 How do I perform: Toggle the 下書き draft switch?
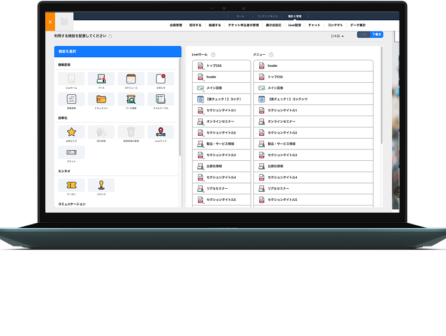point(376,35)
